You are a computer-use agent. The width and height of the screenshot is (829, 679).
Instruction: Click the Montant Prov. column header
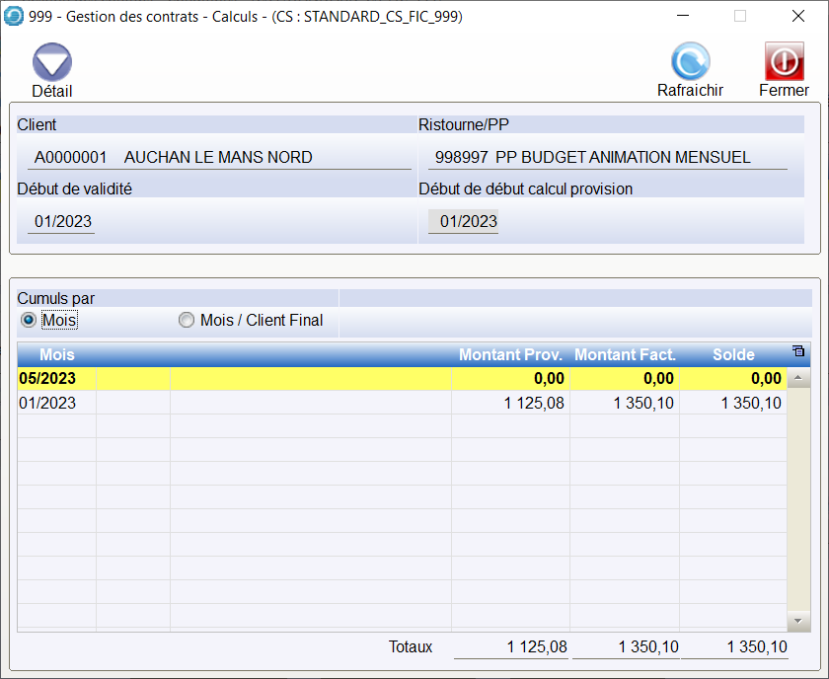tap(510, 354)
